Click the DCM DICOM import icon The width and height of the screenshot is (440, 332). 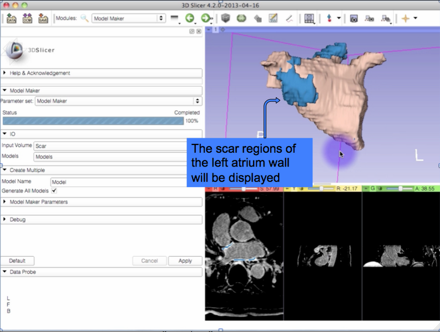tap(27, 18)
